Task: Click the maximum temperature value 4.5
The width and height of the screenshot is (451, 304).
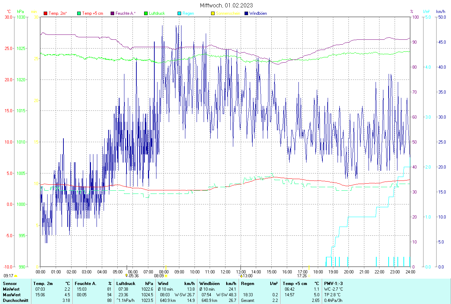Action: (x=67, y=294)
